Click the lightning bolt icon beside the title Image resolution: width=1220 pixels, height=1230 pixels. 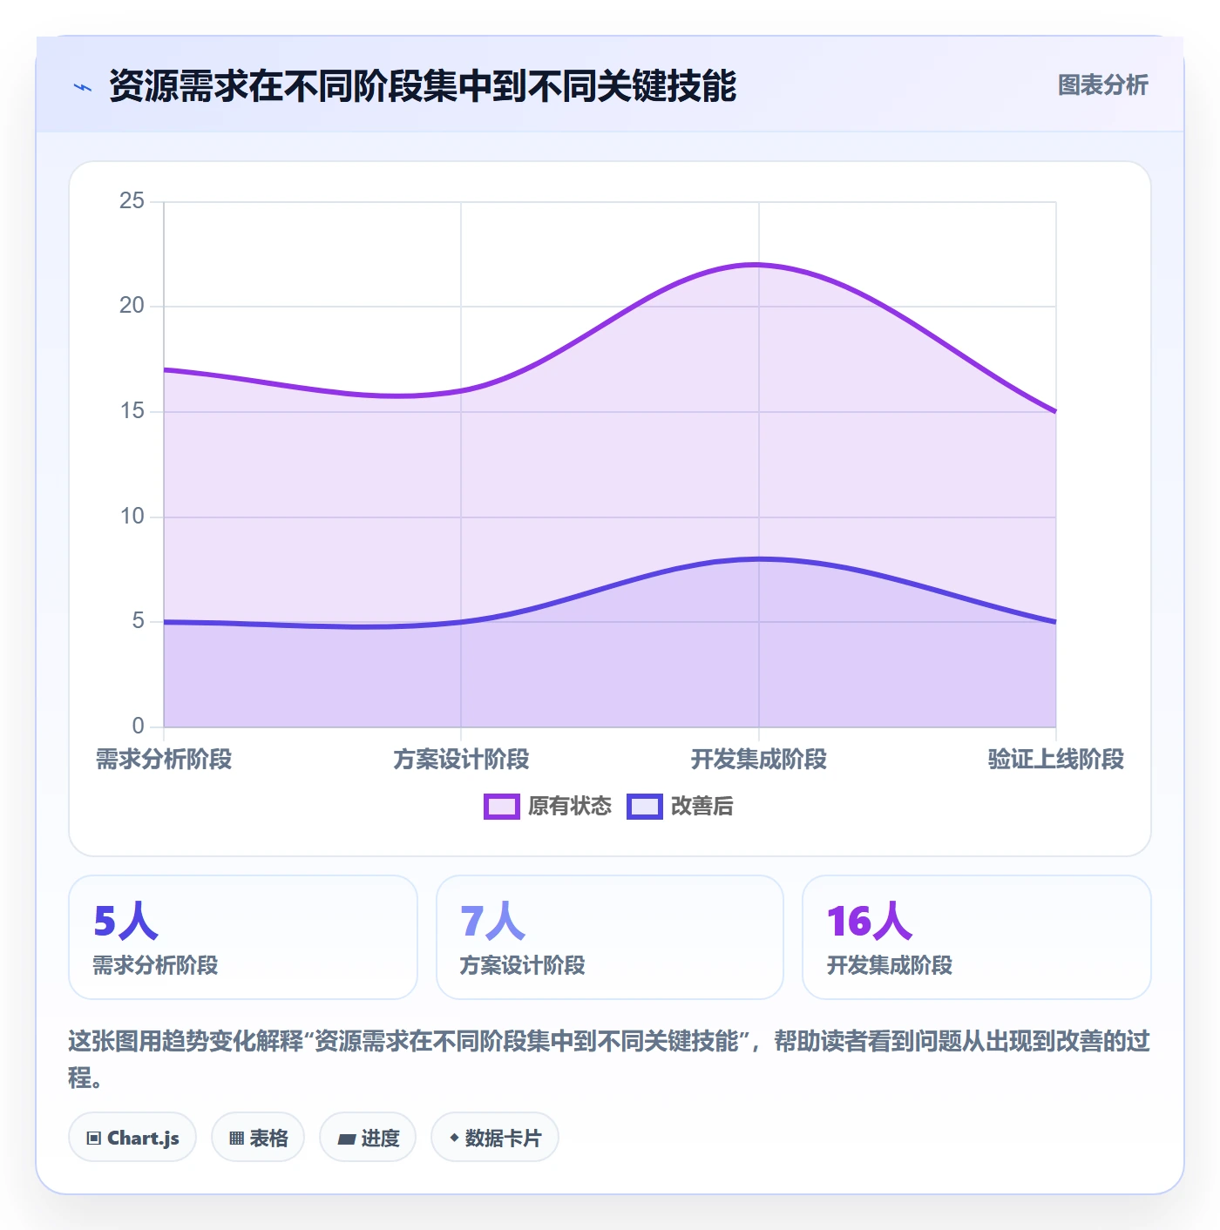pos(83,87)
